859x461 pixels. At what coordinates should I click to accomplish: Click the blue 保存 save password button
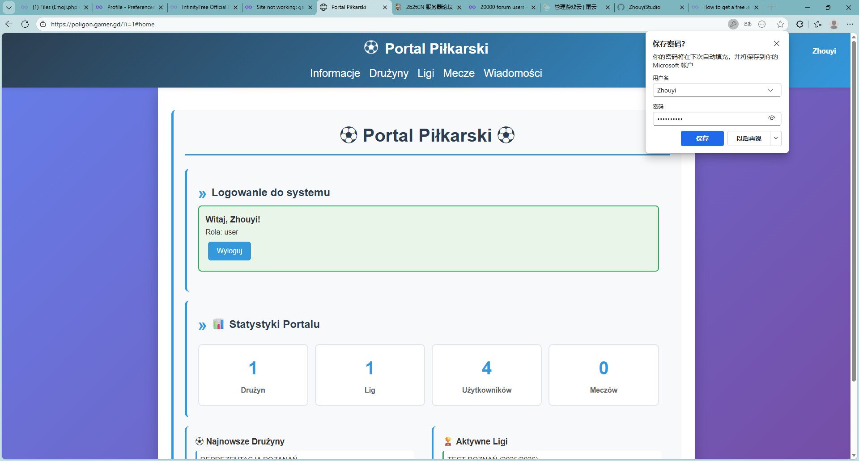click(702, 138)
